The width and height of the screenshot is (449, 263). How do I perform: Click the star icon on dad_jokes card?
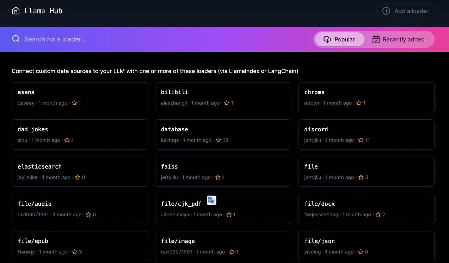[67, 140]
